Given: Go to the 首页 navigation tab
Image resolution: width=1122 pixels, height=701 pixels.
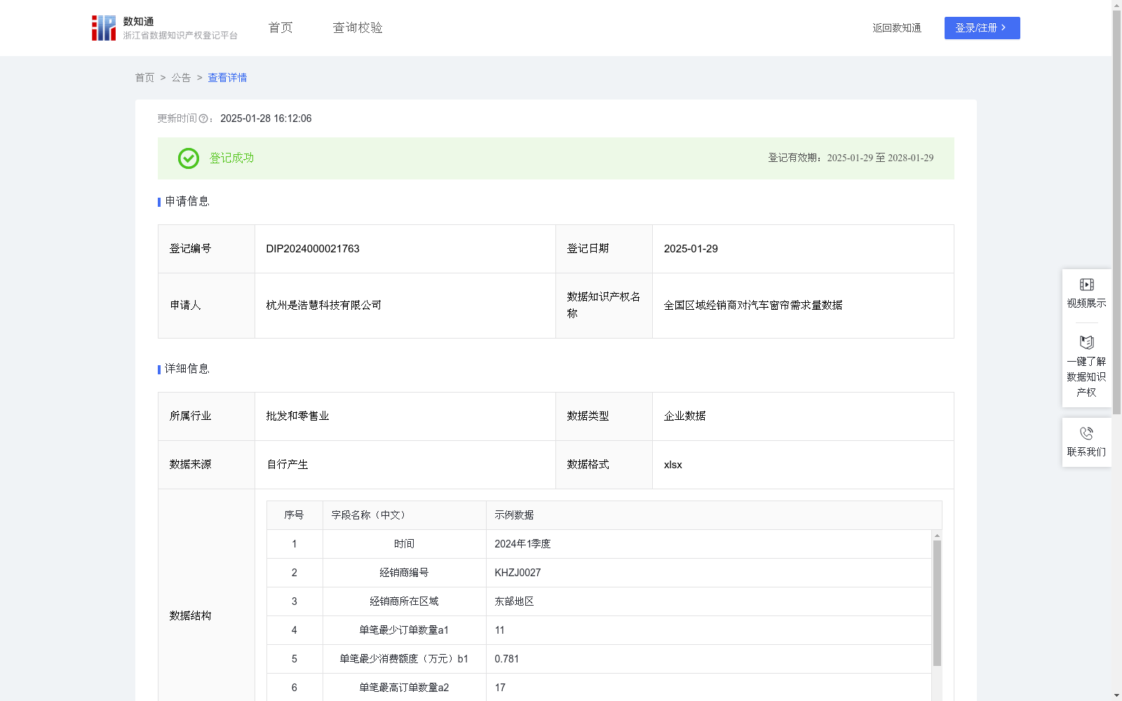Looking at the screenshot, I should tap(280, 28).
